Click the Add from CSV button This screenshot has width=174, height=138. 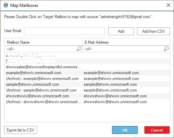tap(153, 31)
